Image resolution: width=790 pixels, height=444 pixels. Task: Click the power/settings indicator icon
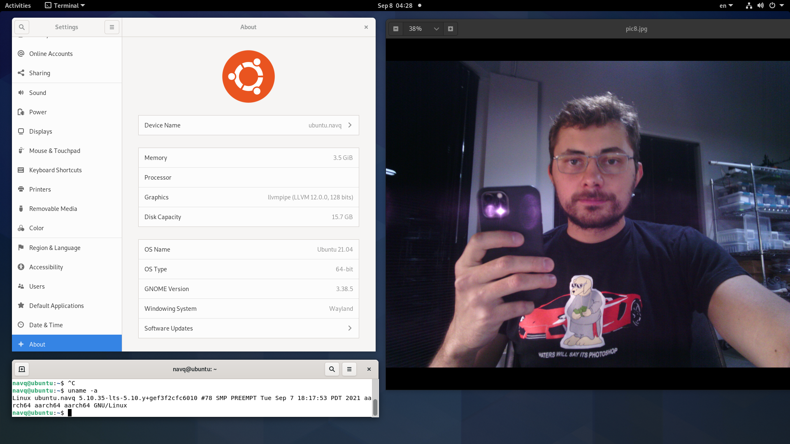coord(771,5)
